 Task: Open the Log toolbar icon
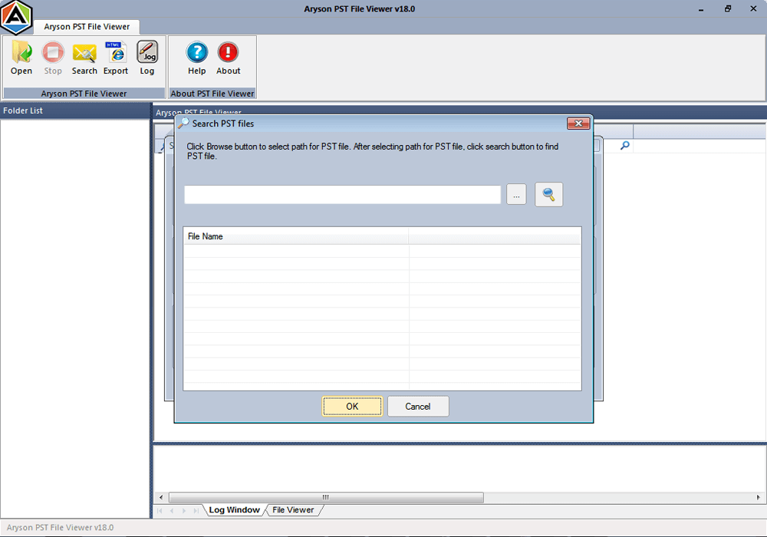click(x=146, y=58)
